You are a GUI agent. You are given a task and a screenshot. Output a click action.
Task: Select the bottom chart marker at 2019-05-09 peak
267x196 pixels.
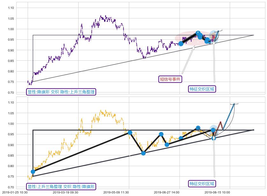point(130,132)
